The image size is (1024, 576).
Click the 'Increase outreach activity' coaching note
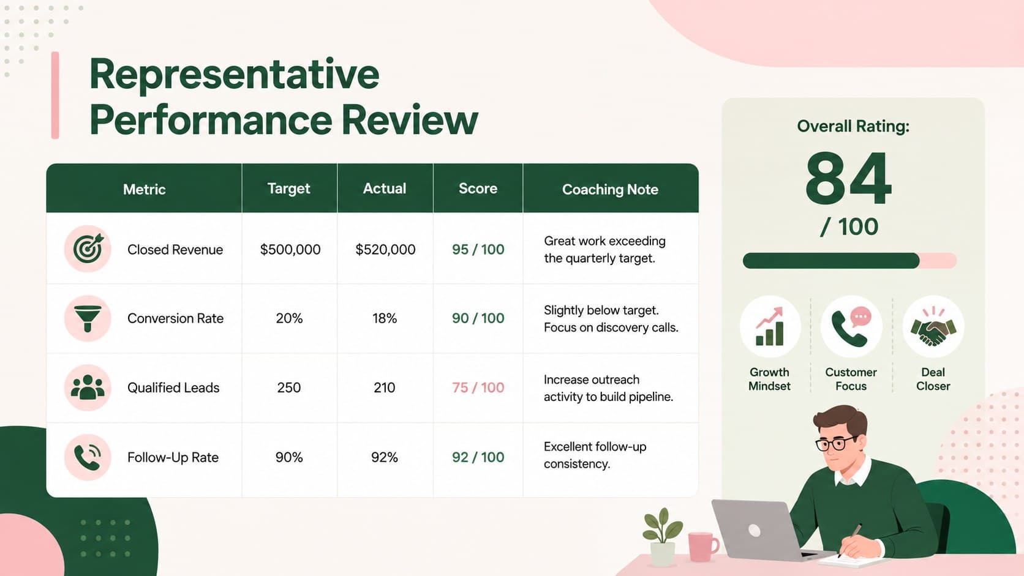point(608,388)
